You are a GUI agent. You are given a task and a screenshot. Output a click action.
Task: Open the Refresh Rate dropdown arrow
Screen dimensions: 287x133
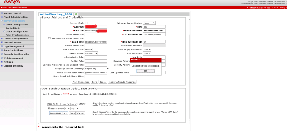pyautogui.click(x=248, y=8)
